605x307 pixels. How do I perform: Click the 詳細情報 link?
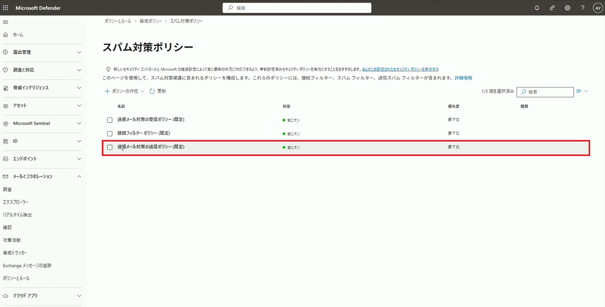(463, 78)
